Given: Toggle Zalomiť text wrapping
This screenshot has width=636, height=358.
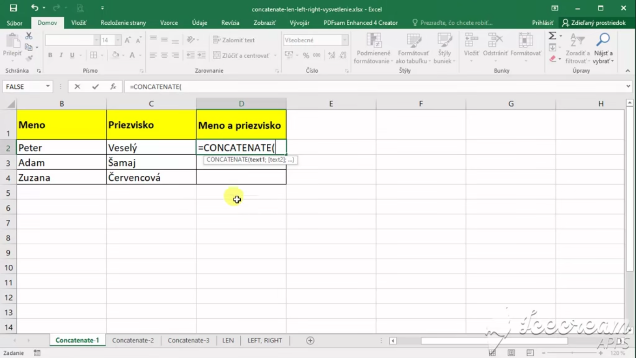Looking at the screenshot, I should (x=234, y=40).
